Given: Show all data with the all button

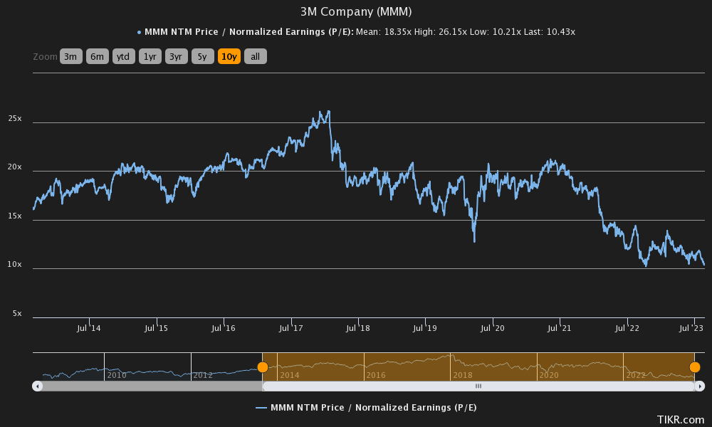Looking at the screenshot, I should click(255, 56).
